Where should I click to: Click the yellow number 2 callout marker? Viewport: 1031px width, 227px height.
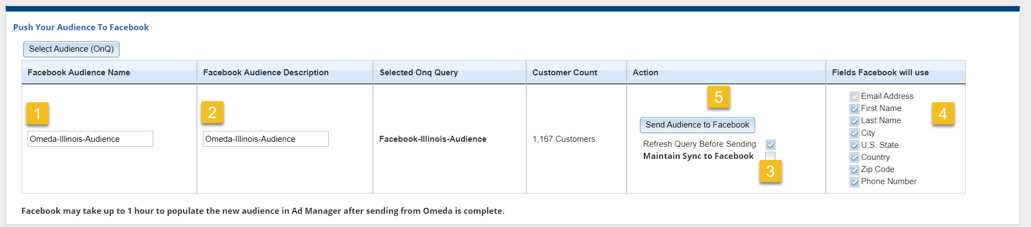(x=212, y=112)
